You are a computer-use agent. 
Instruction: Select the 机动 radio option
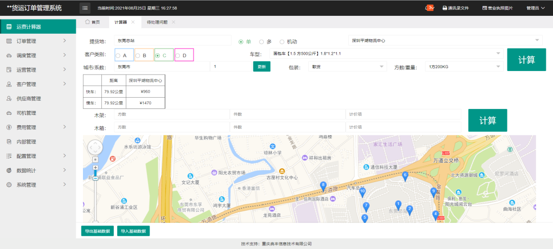pos(282,41)
